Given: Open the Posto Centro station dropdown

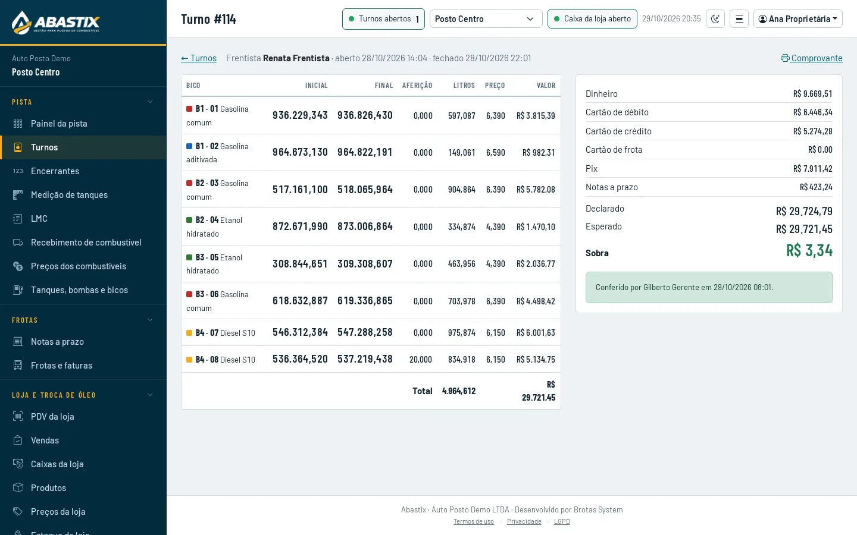Looking at the screenshot, I should pos(486,19).
